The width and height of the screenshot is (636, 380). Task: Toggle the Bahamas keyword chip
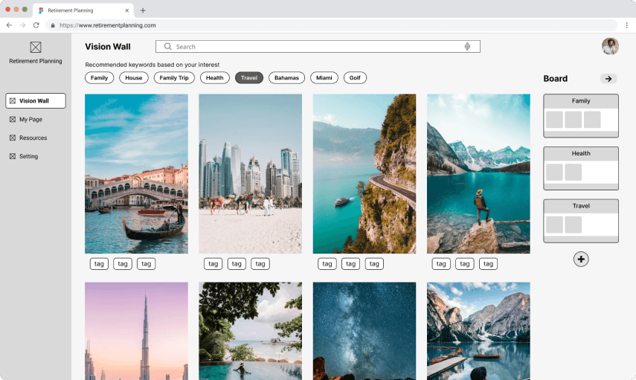pos(286,78)
